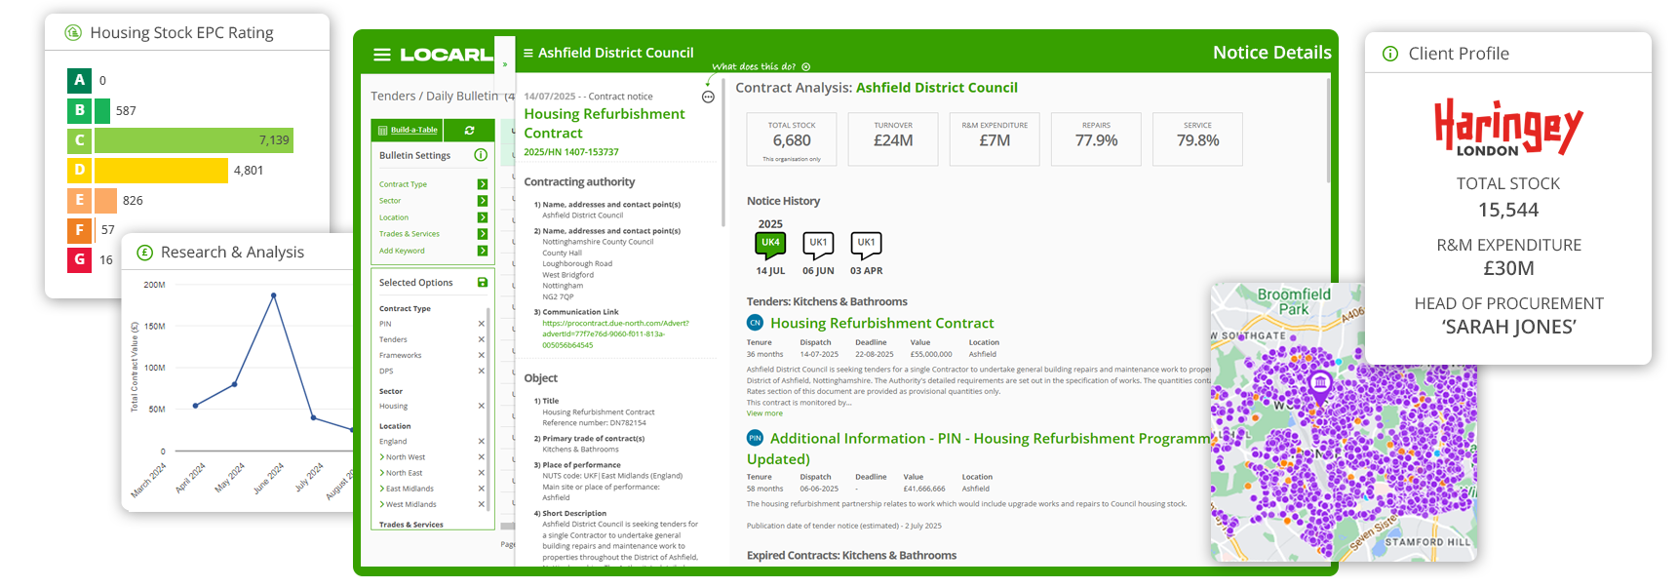Image resolution: width=1678 pixels, height=588 pixels.
Task: Click the EPC rating A swatch
Action: point(80,80)
